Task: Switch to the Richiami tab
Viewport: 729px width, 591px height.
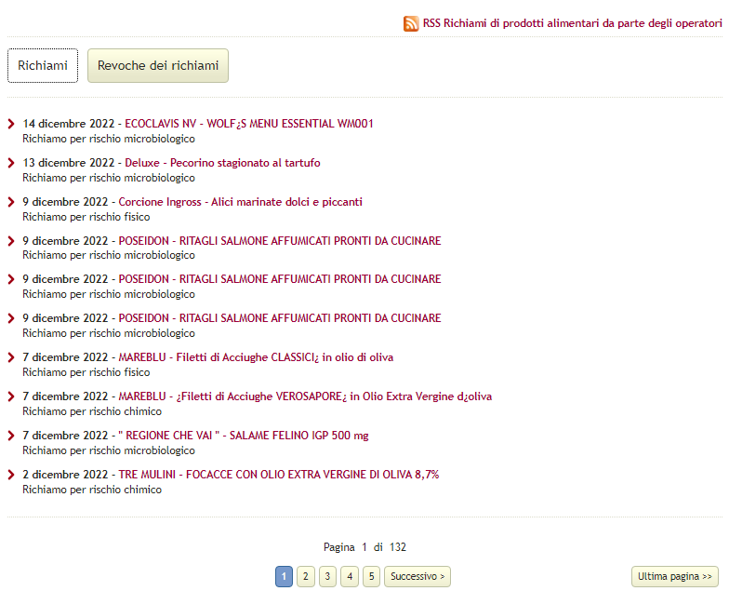Action: tap(43, 66)
